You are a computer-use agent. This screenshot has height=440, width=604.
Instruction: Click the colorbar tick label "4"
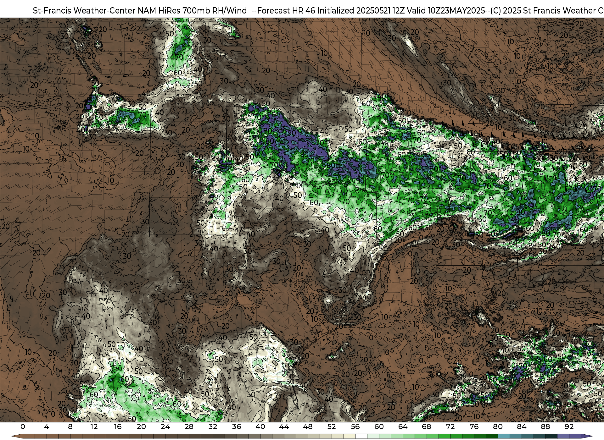click(x=47, y=427)
